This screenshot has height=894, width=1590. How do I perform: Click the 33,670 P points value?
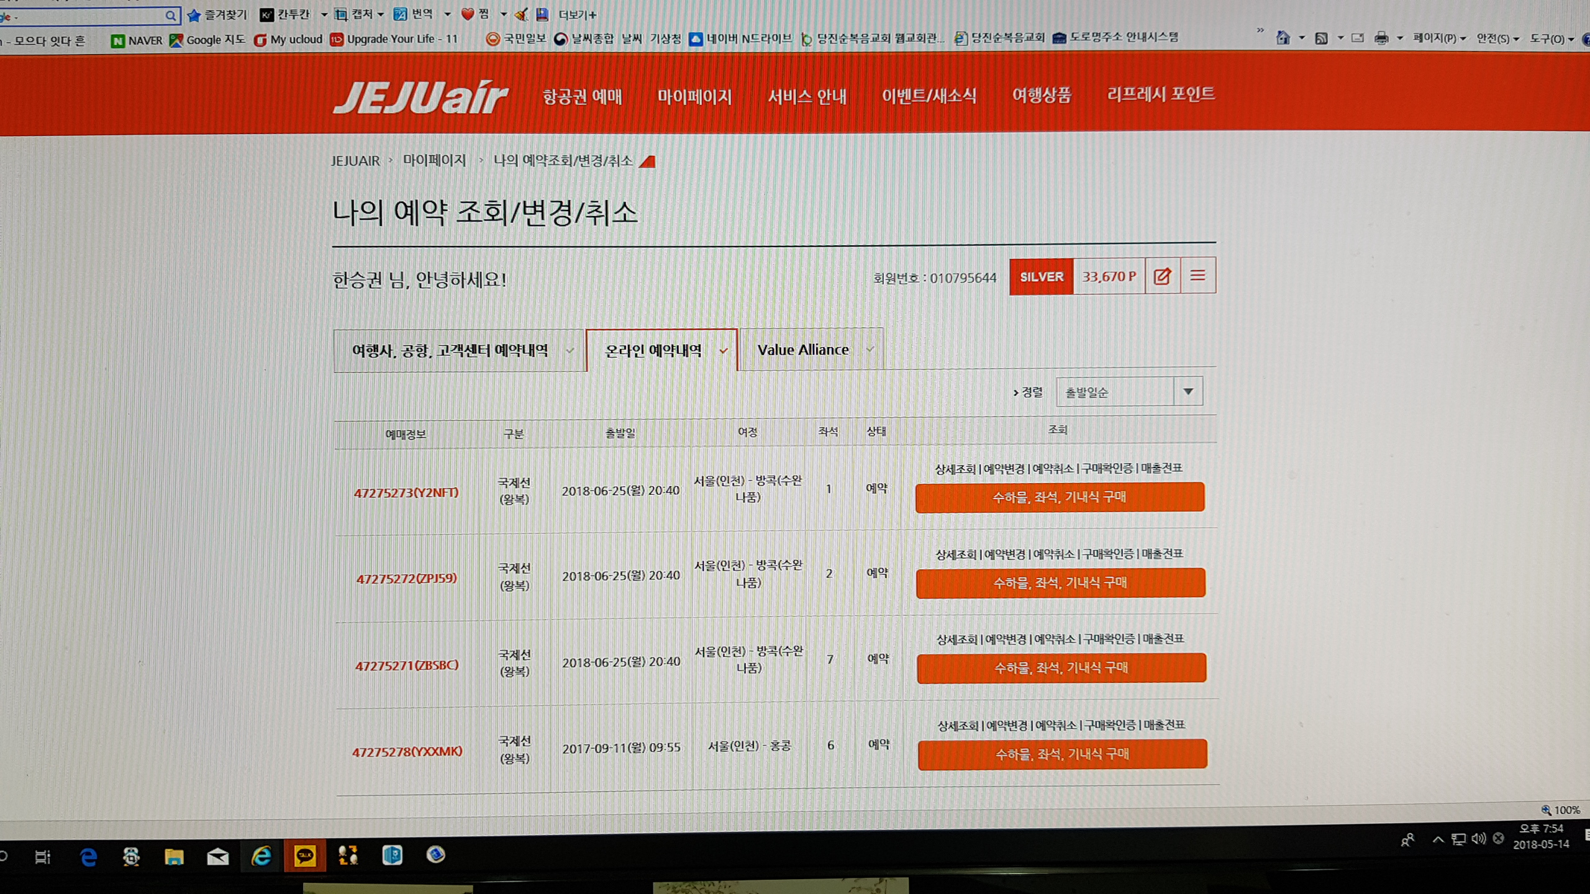tap(1109, 277)
